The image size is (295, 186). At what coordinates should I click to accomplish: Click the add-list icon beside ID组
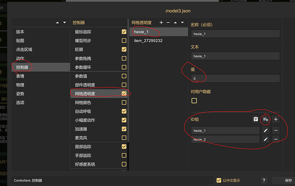click(265, 119)
